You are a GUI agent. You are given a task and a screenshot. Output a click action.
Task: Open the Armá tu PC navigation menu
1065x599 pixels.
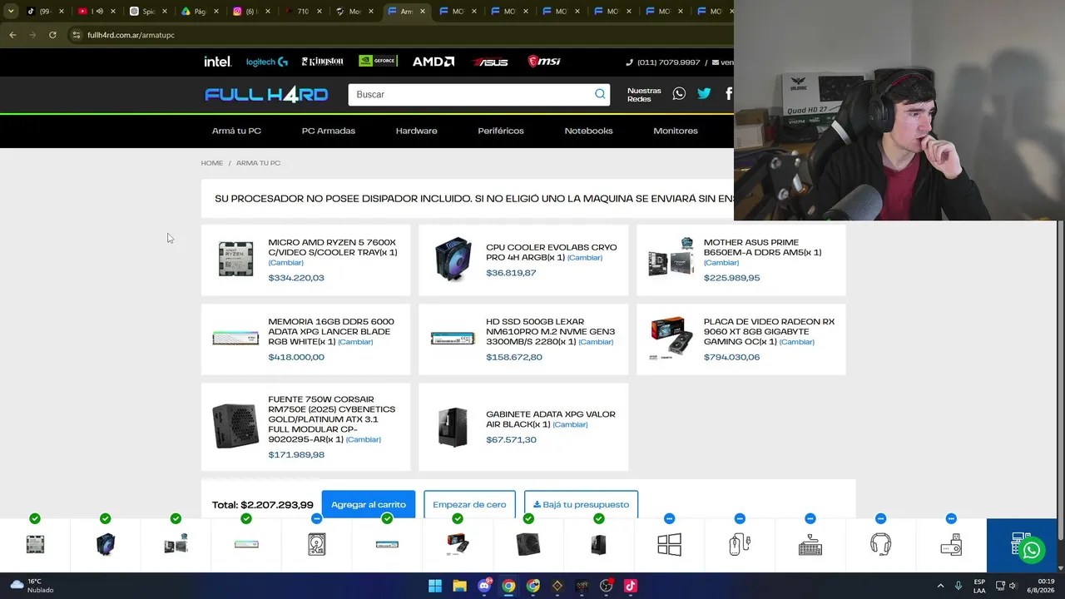(236, 131)
